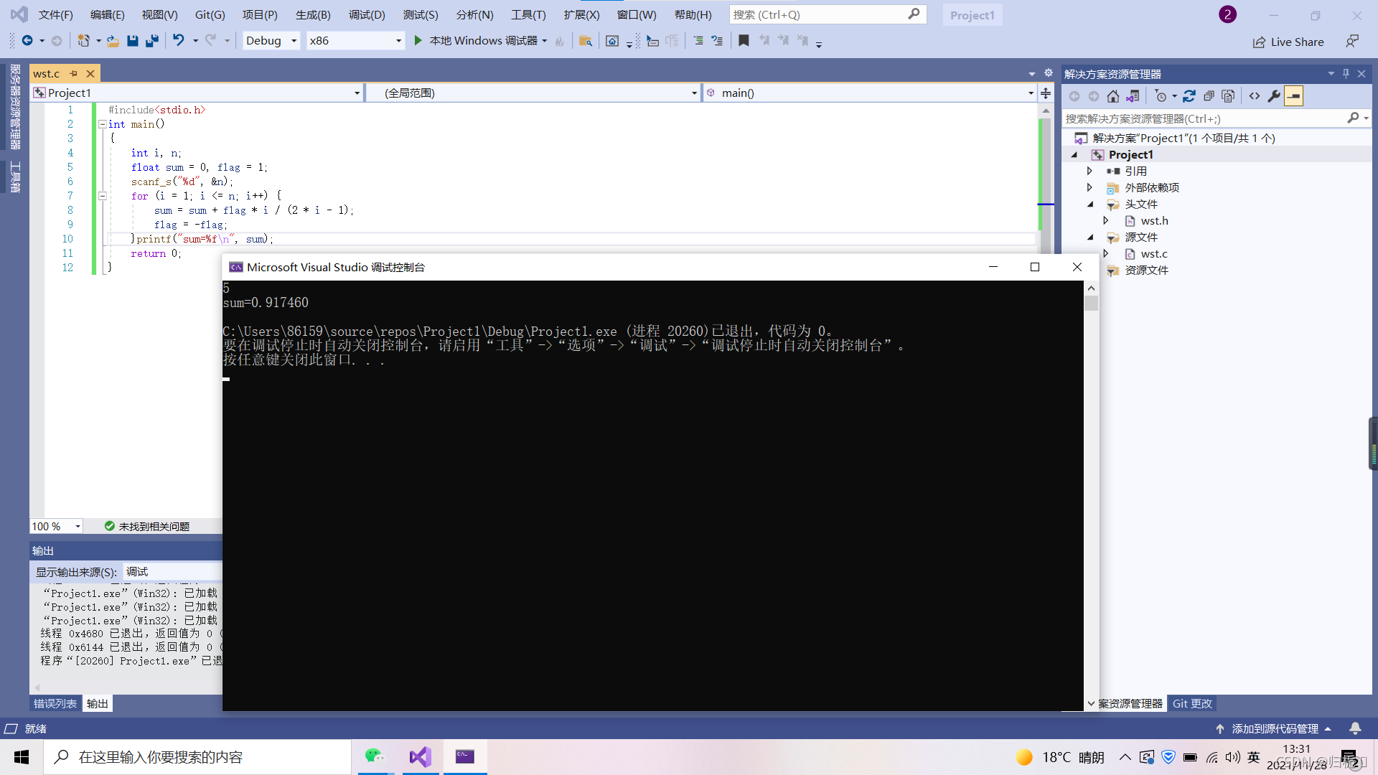The width and height of the screenshot is (1378, 775).
Task: Click the new project icon in toolbar
Action: click(x=83, y=41)
